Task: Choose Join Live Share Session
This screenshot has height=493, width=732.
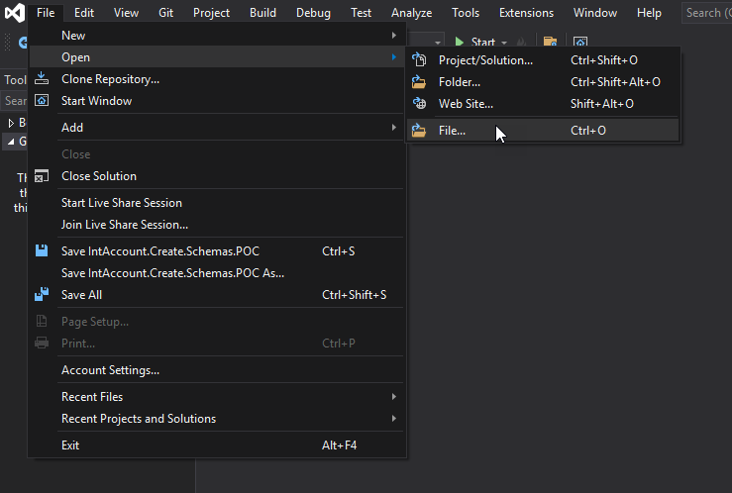Action: coord(217,225)
